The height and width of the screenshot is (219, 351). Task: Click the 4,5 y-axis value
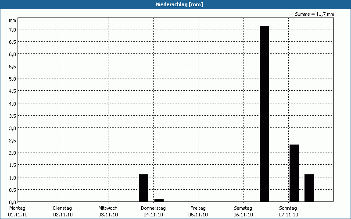tap(12, 91)
